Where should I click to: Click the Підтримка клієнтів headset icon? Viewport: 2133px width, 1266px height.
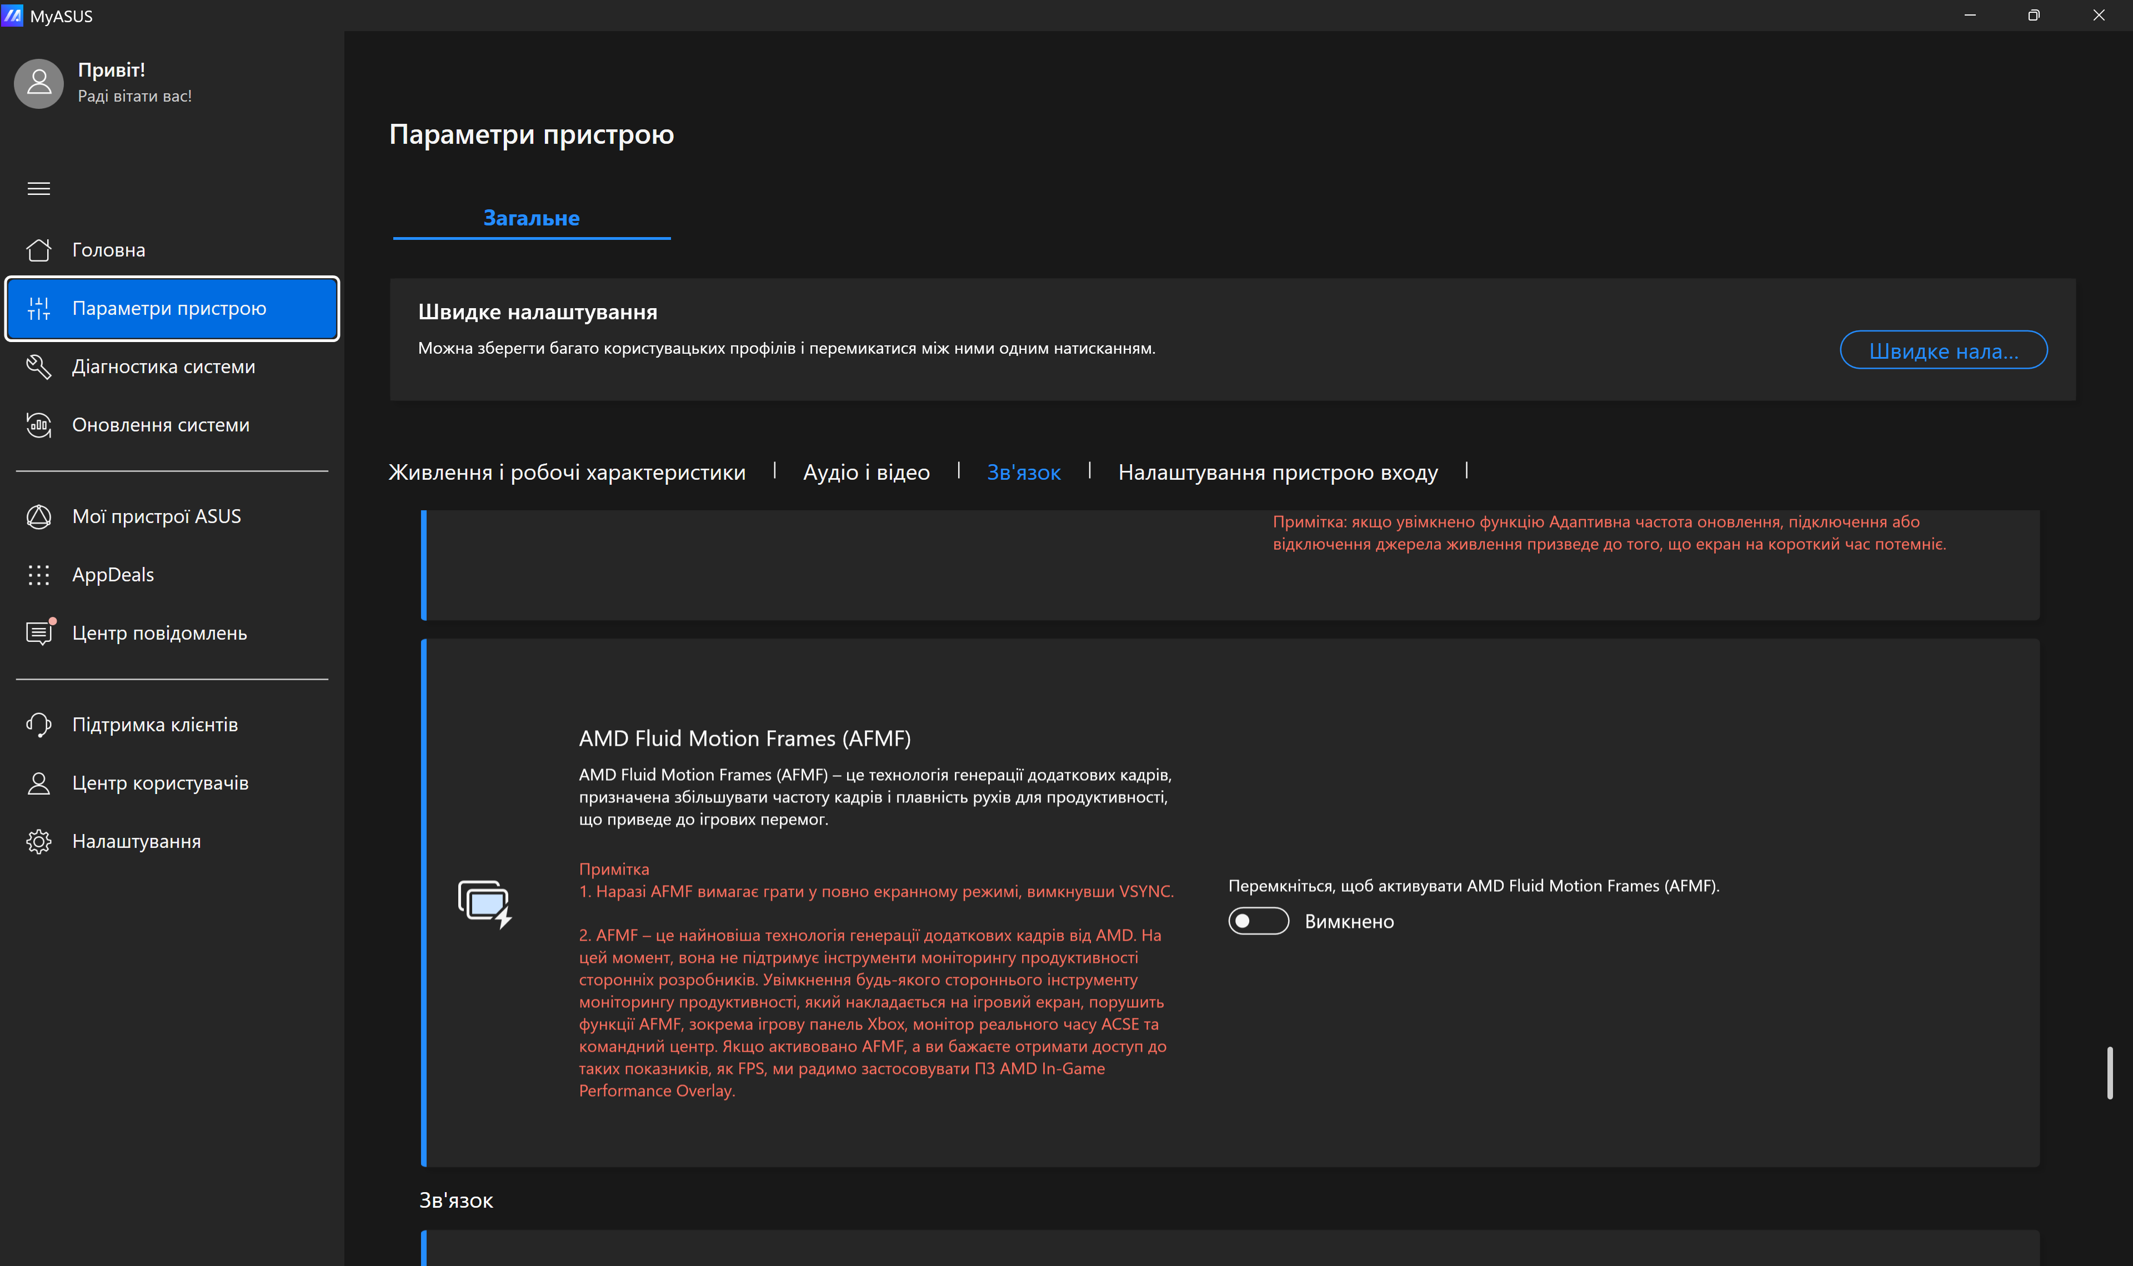(38, 724)
